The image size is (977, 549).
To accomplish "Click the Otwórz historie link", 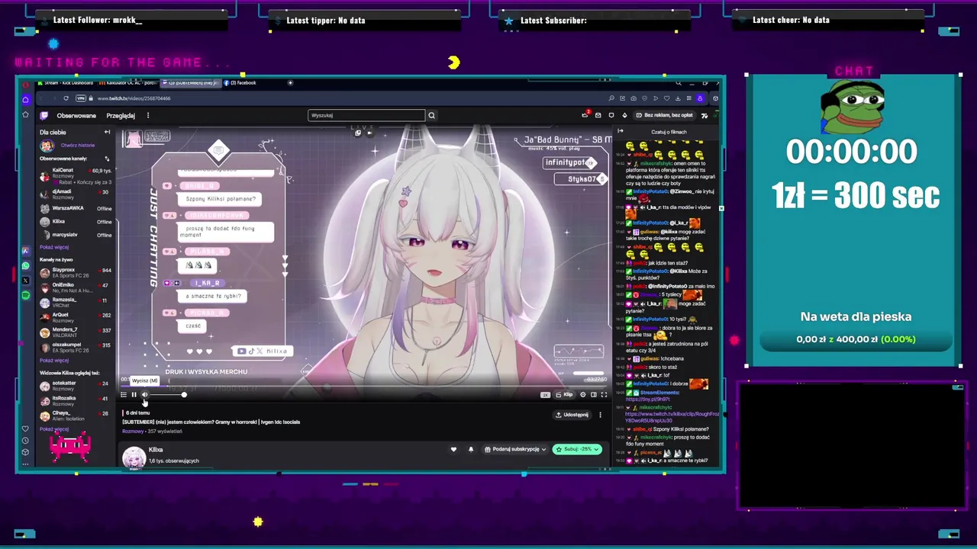I will click(x=78, y=145).
